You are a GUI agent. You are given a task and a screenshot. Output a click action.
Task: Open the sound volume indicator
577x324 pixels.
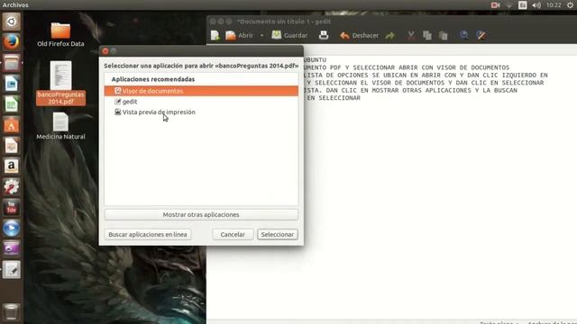[536, 5]
